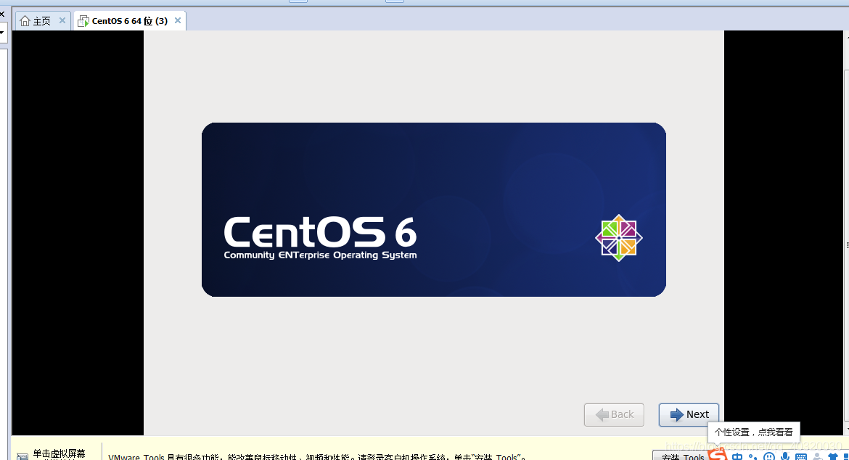
Task: Click the CentOS 6 splash banner
Action: [x=434, y=210]
